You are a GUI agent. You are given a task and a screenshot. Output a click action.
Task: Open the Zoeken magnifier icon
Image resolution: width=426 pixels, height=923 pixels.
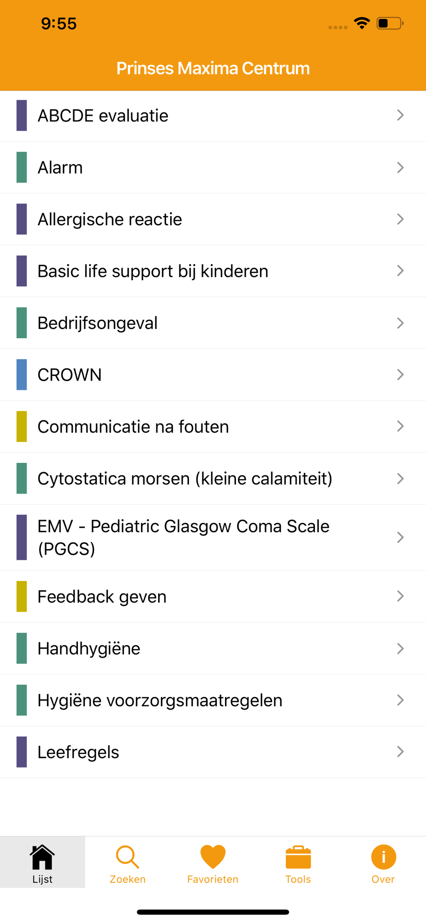[x=128, y=857]
